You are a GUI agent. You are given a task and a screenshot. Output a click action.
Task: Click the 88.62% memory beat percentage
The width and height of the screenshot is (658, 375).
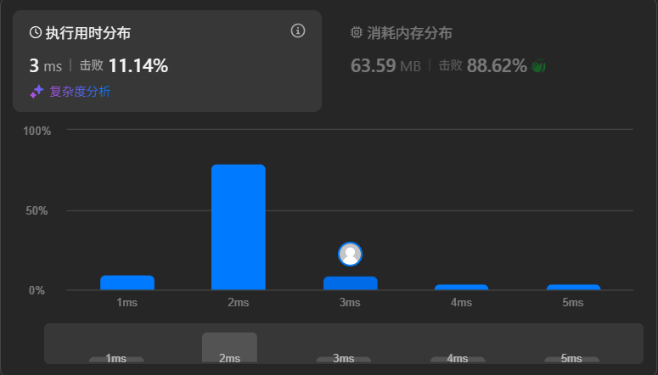point(497,66)
